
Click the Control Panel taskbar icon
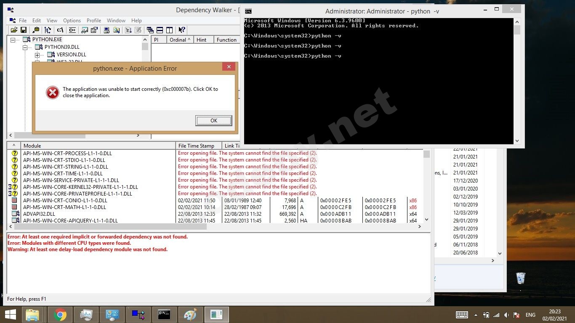point(112,315)
